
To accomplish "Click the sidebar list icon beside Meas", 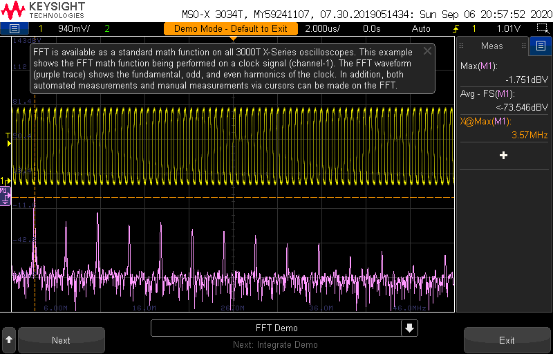I will point(540,46).
